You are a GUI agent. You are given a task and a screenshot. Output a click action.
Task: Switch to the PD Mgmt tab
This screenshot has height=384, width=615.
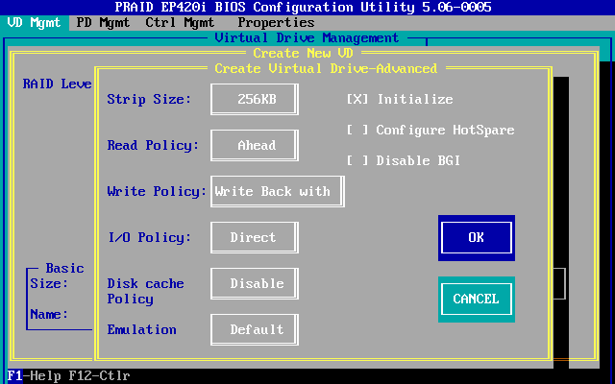(103, 23)
